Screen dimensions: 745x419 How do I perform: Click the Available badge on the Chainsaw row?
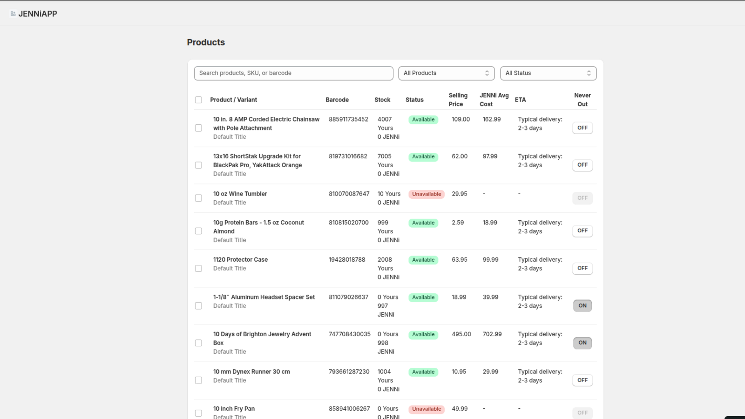click(x=422, y=120)
